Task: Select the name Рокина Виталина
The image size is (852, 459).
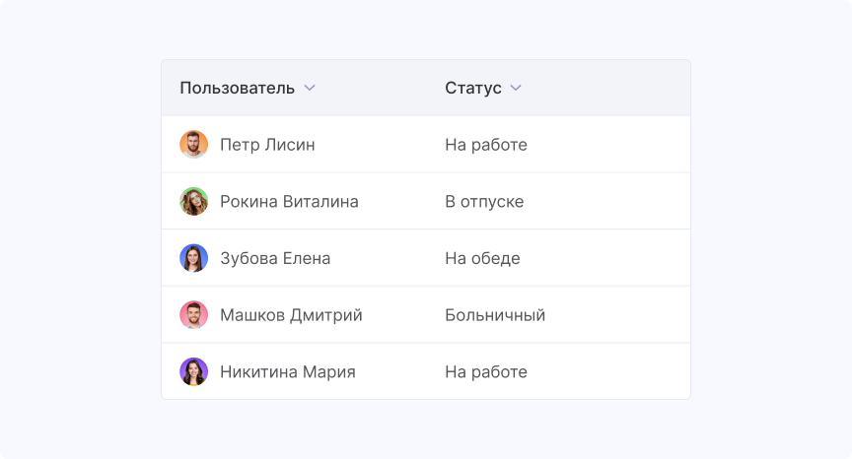Action: click(x=289, y=202)
